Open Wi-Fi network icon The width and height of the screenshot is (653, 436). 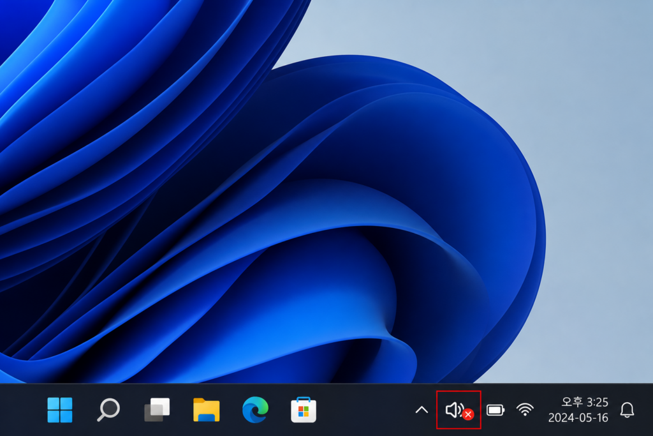525,410
